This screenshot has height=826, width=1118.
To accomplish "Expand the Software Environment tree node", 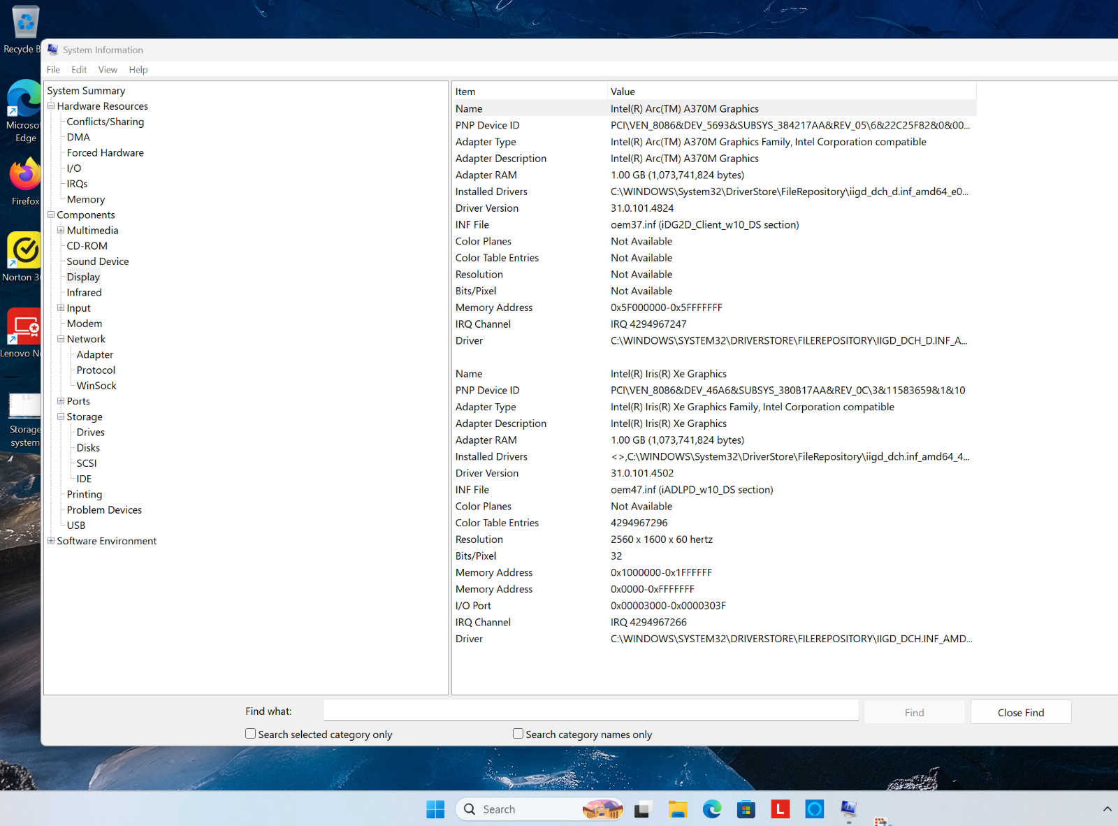I will pyautogui.click(x=51, y=541).
